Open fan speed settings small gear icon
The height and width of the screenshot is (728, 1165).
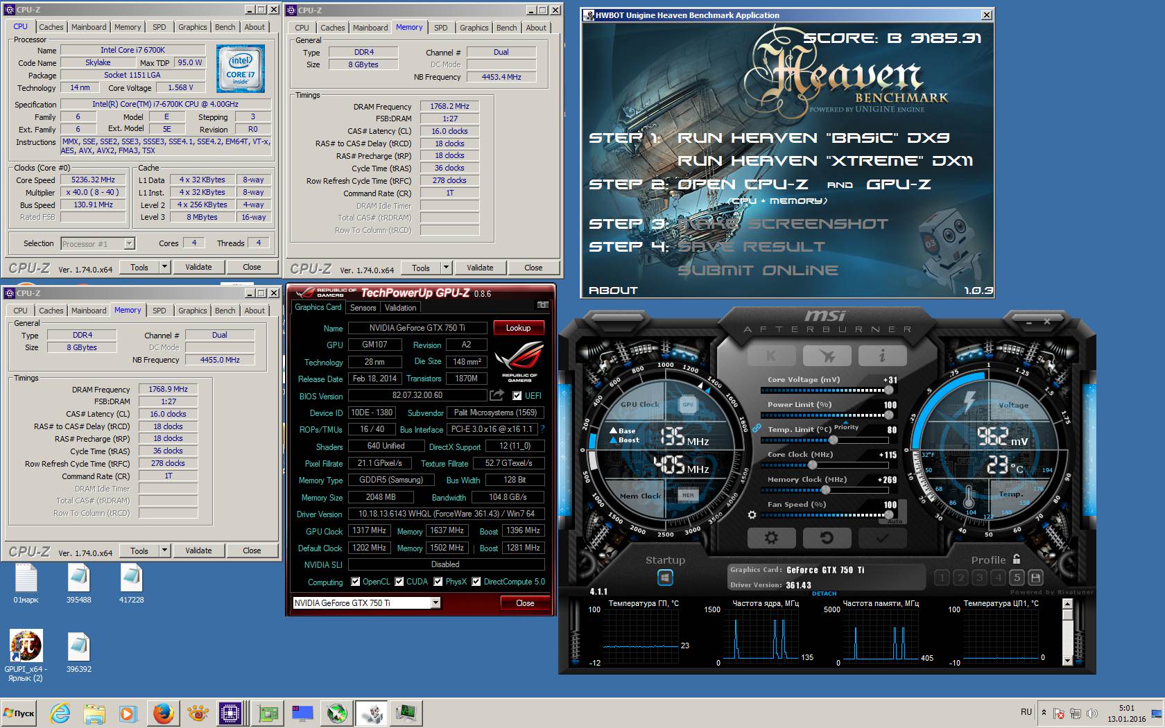click(x=752, y=514)
